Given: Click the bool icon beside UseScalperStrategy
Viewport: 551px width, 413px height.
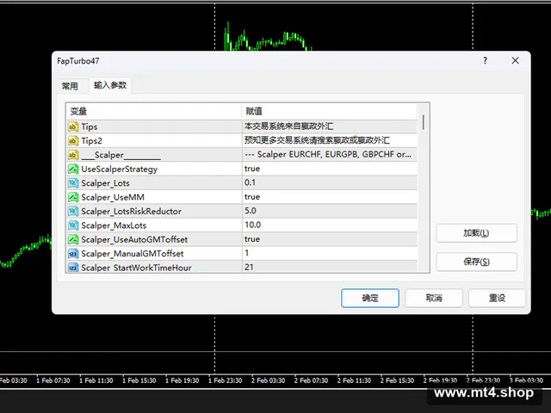Looking at the screenshot, I should pos(72,169).
